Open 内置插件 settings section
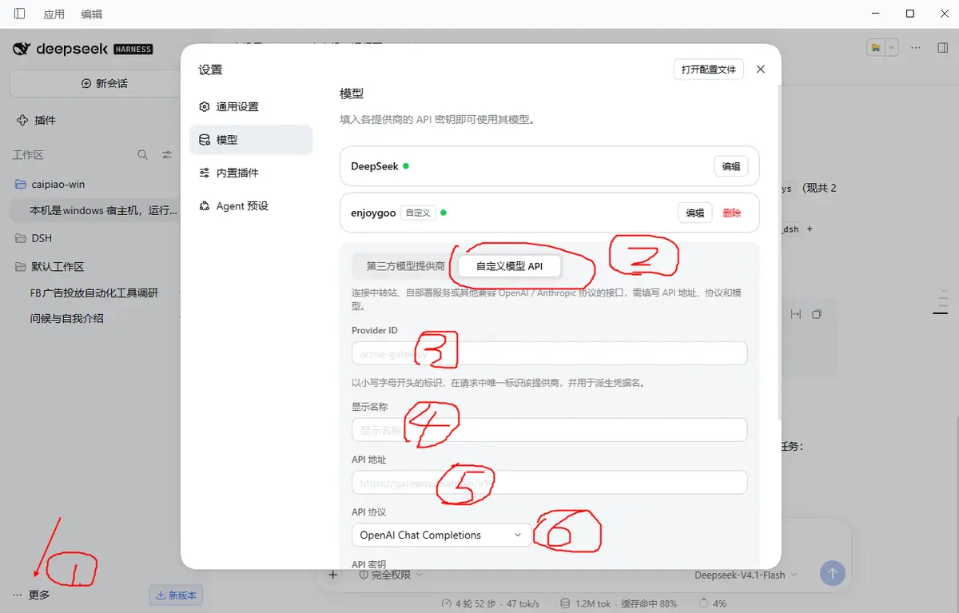Screen dimensions: 959x613 (251, 173)
